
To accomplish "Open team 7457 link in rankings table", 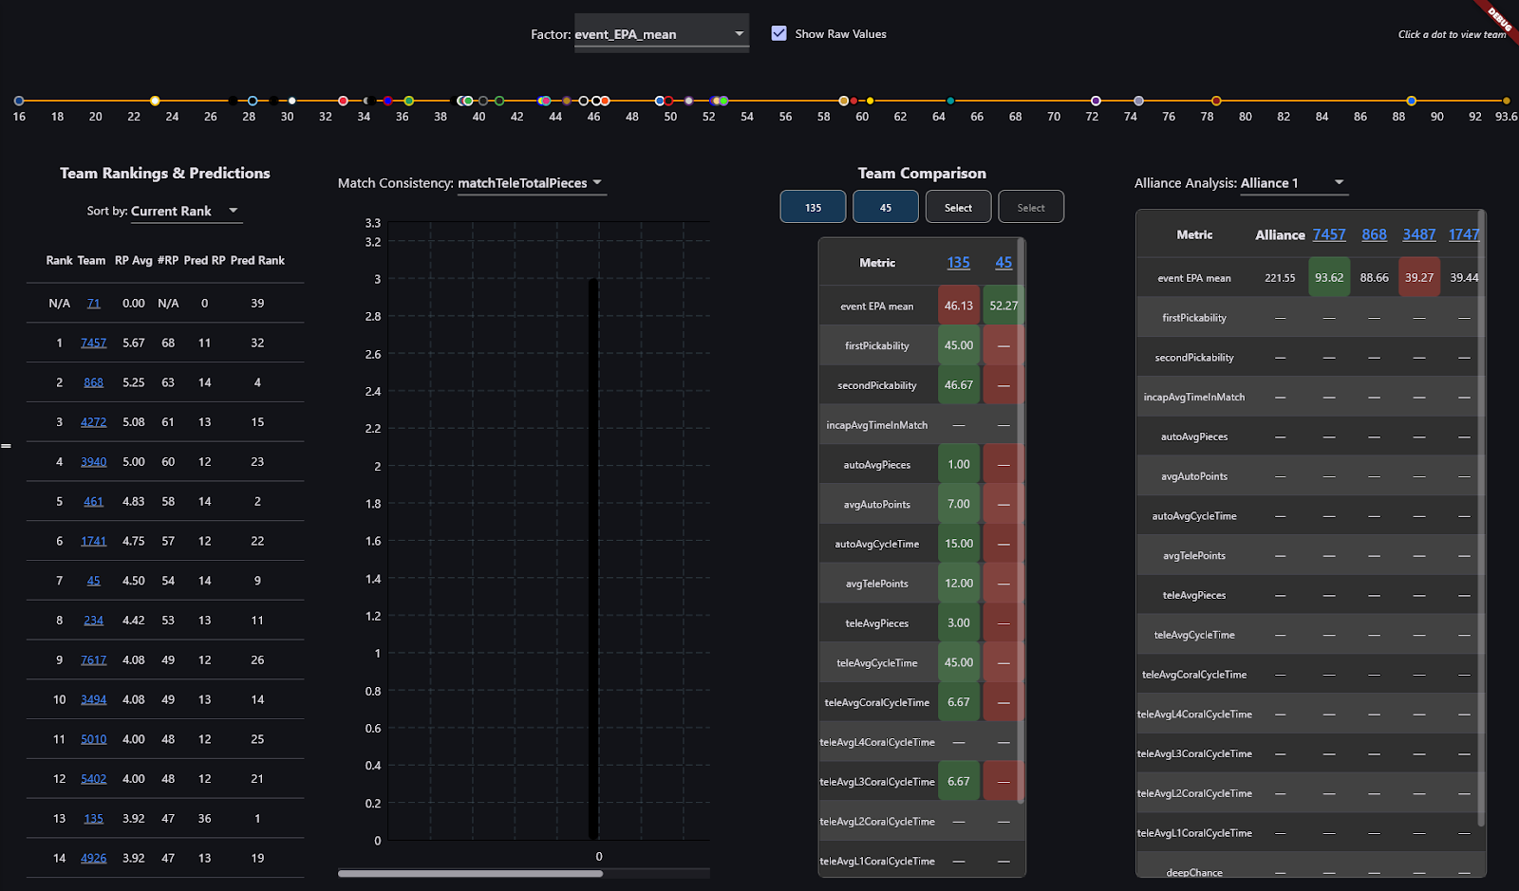I will tap(93, 343).
